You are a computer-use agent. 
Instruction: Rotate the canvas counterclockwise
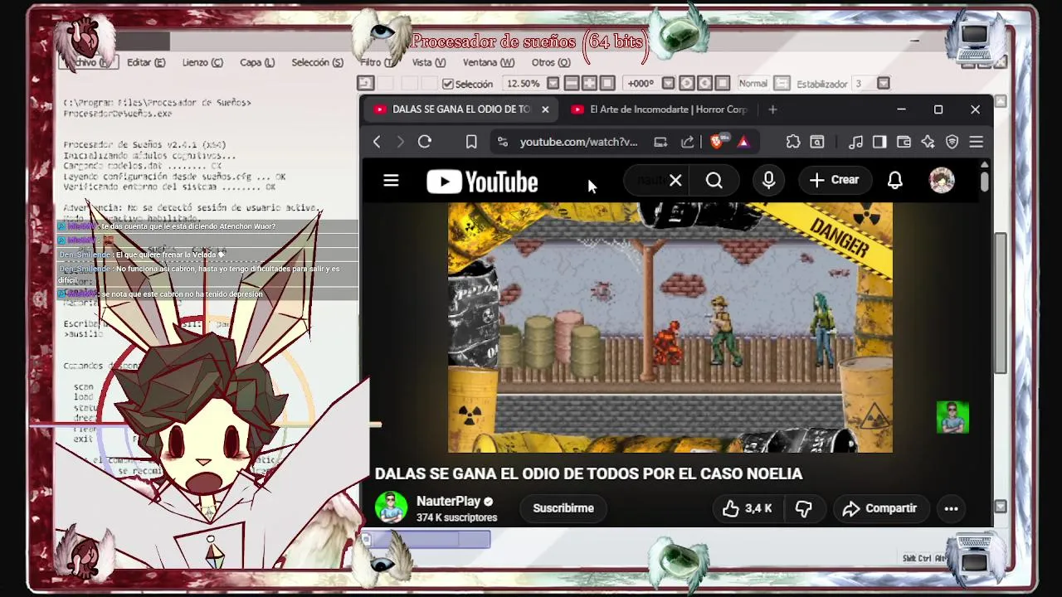point(687,84)
